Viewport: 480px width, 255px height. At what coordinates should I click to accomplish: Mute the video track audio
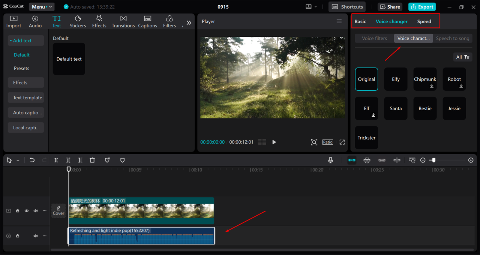(36, 211)
